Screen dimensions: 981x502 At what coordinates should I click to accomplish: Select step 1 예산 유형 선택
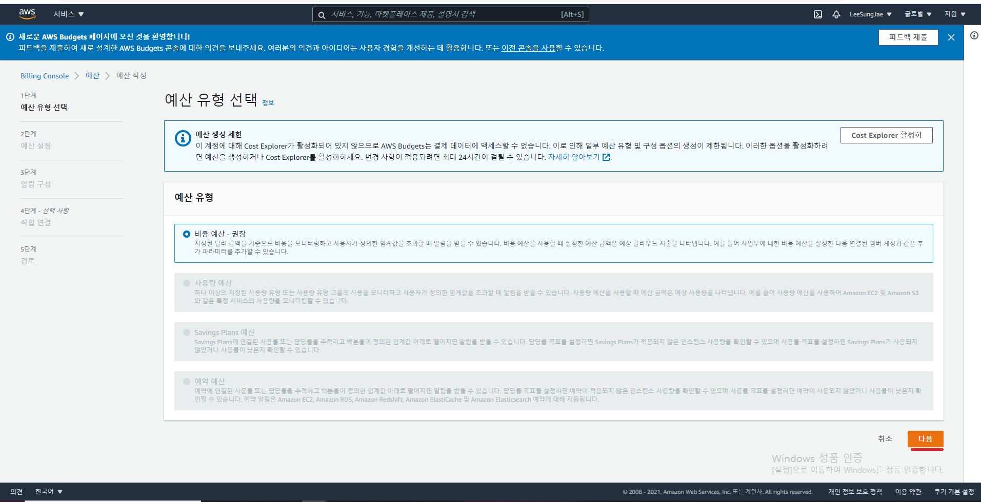[x=44, y=107]
